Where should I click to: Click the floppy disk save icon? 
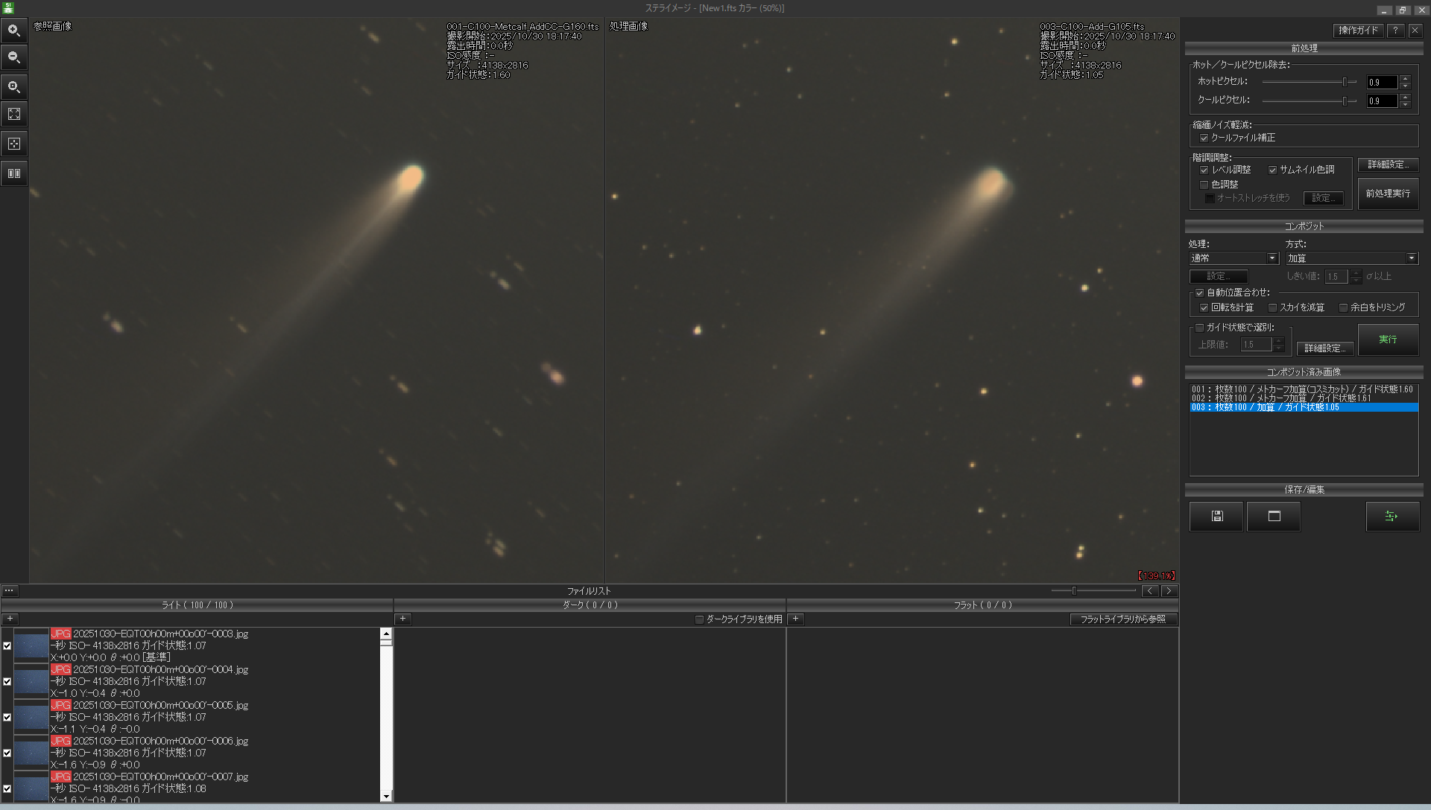(x=1216, y=516)
